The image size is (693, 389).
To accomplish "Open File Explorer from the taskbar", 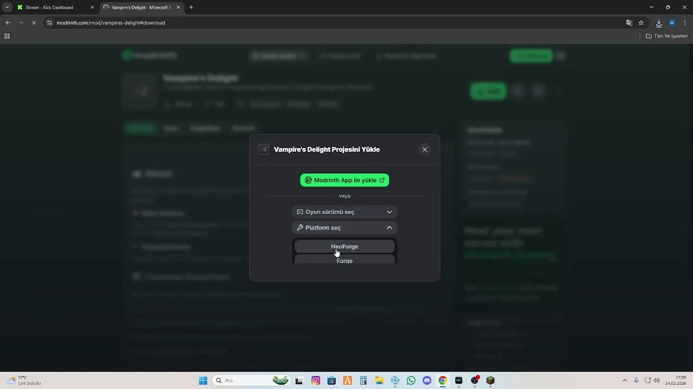I will pos(379,380).
